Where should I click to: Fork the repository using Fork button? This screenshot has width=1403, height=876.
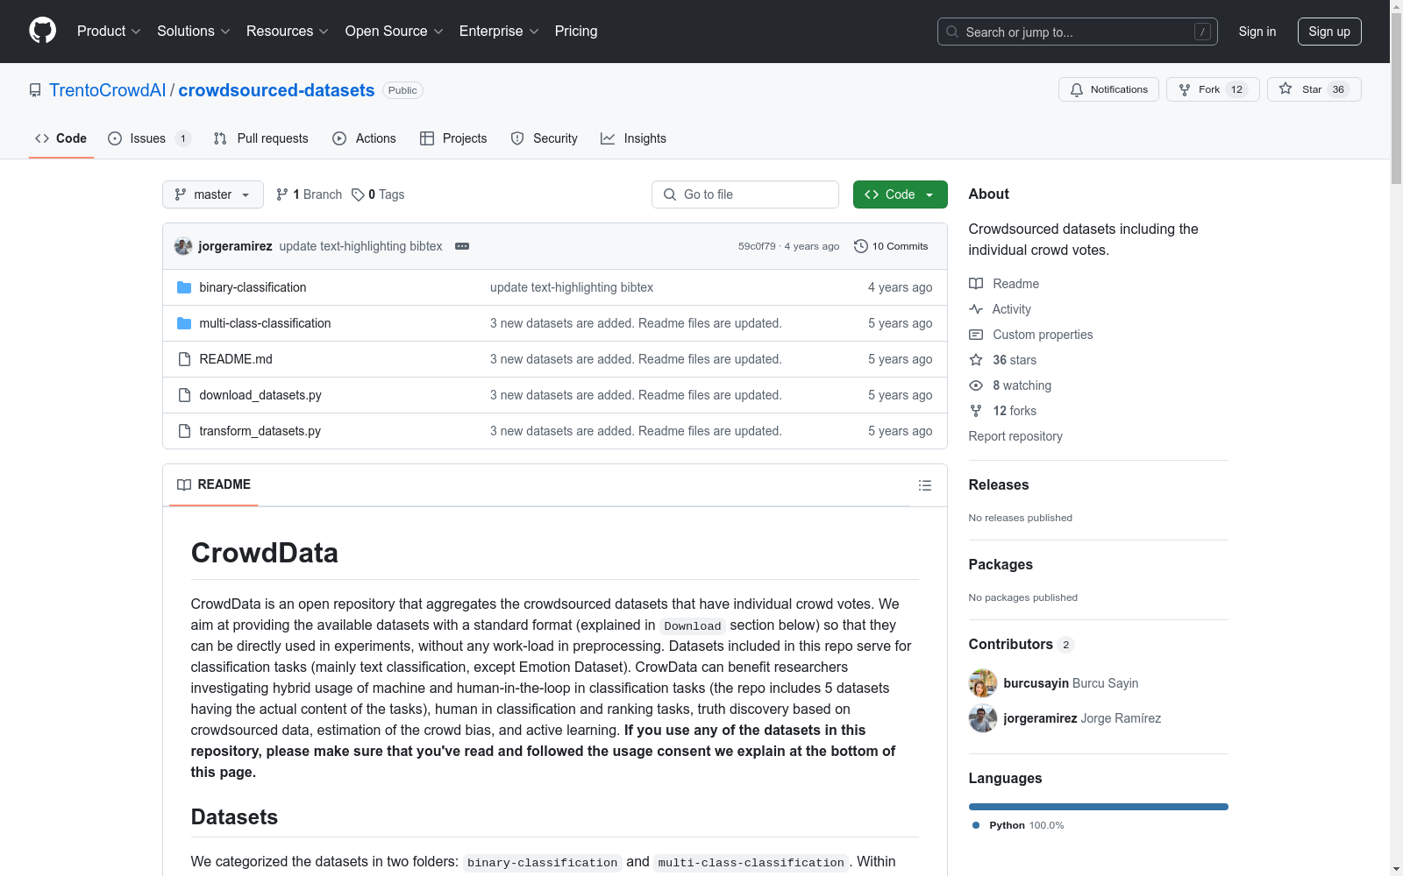[1213, 89]
